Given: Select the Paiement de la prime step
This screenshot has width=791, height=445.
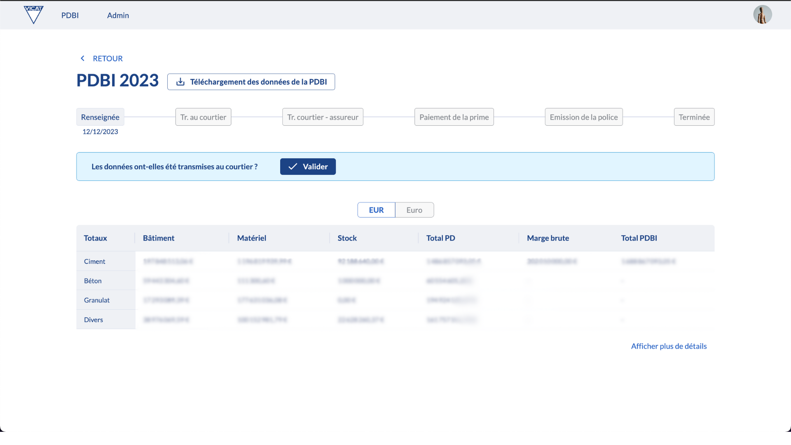Looking at the screenshot, I should tap(454, 117).
